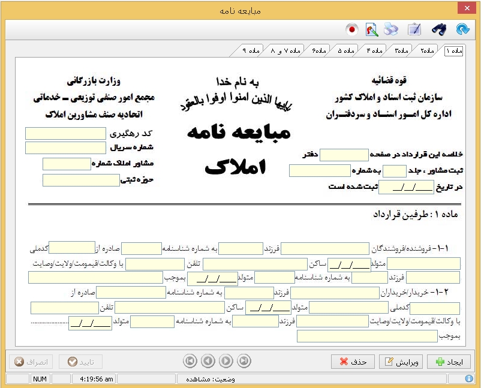Click the مشاور املاک شماره input field
481x388 pixels.
tap(67, 164)
